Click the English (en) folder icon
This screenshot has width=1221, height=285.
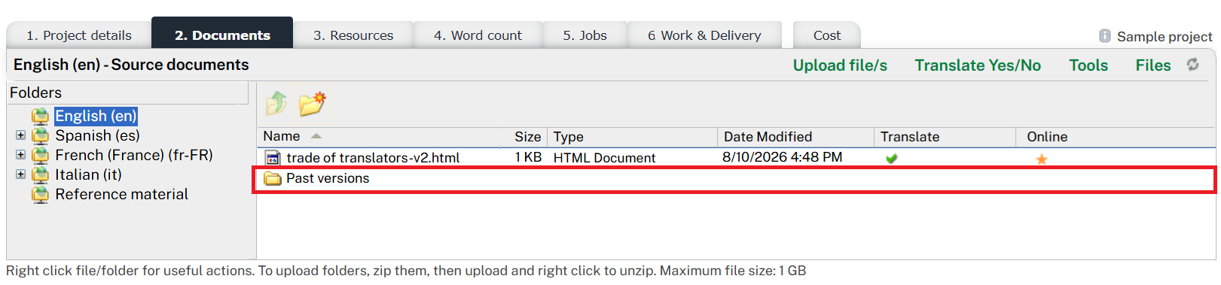coord(40,116)
